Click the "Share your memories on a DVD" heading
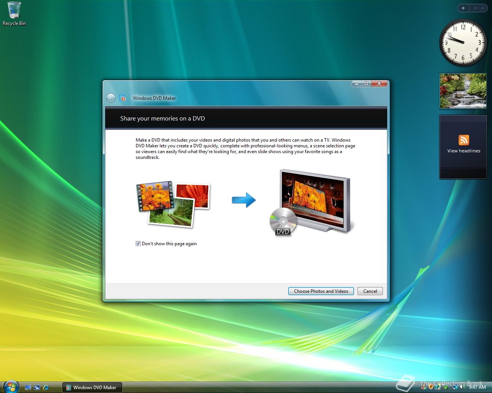This screenshot has width=492, height=393. [163, 119]
